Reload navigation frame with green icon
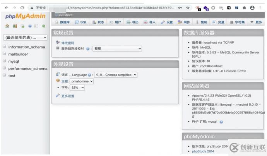The width and height of the screenshot is (267, 156). pos(44,26)
